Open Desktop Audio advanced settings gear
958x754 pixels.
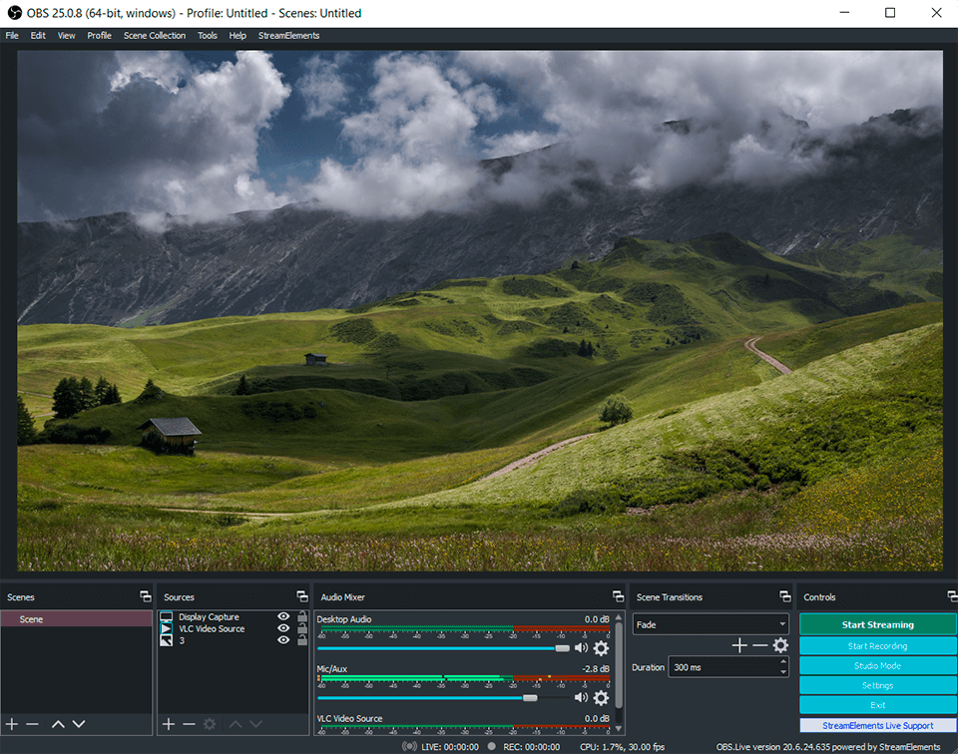[600, 648]
